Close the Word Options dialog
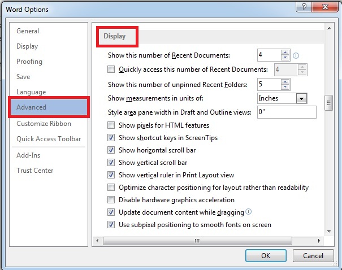The image size is (342, 270). (325, 7)
